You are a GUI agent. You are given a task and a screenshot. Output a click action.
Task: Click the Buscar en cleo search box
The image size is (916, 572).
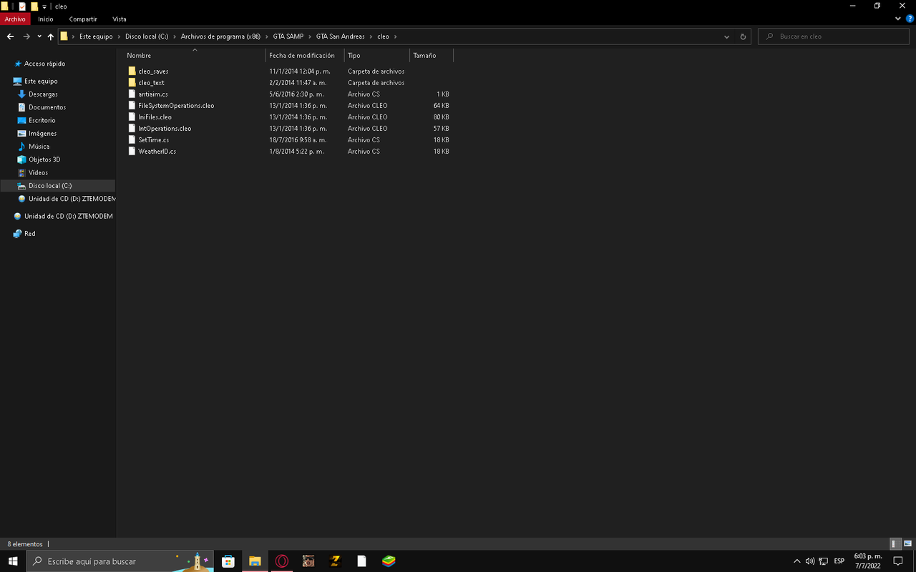(834, 36)
